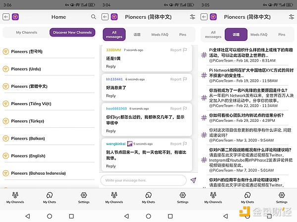The height and width of the screenshot is (222, 297).
Task: Expand the Pioneers (Urdu) channel chevron
Action: [x=93, y=69]
